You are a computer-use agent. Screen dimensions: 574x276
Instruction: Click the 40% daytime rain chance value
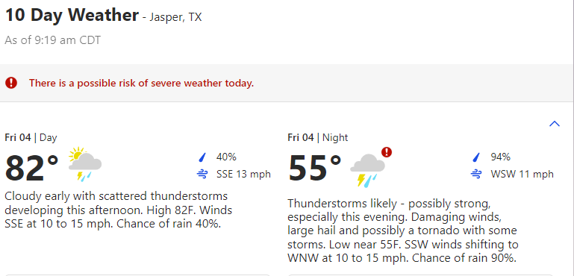point(226,157)
